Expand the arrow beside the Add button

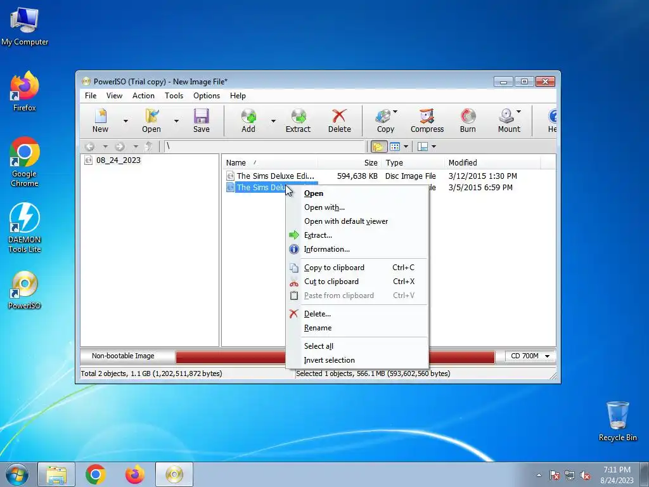tap(273, 121)
